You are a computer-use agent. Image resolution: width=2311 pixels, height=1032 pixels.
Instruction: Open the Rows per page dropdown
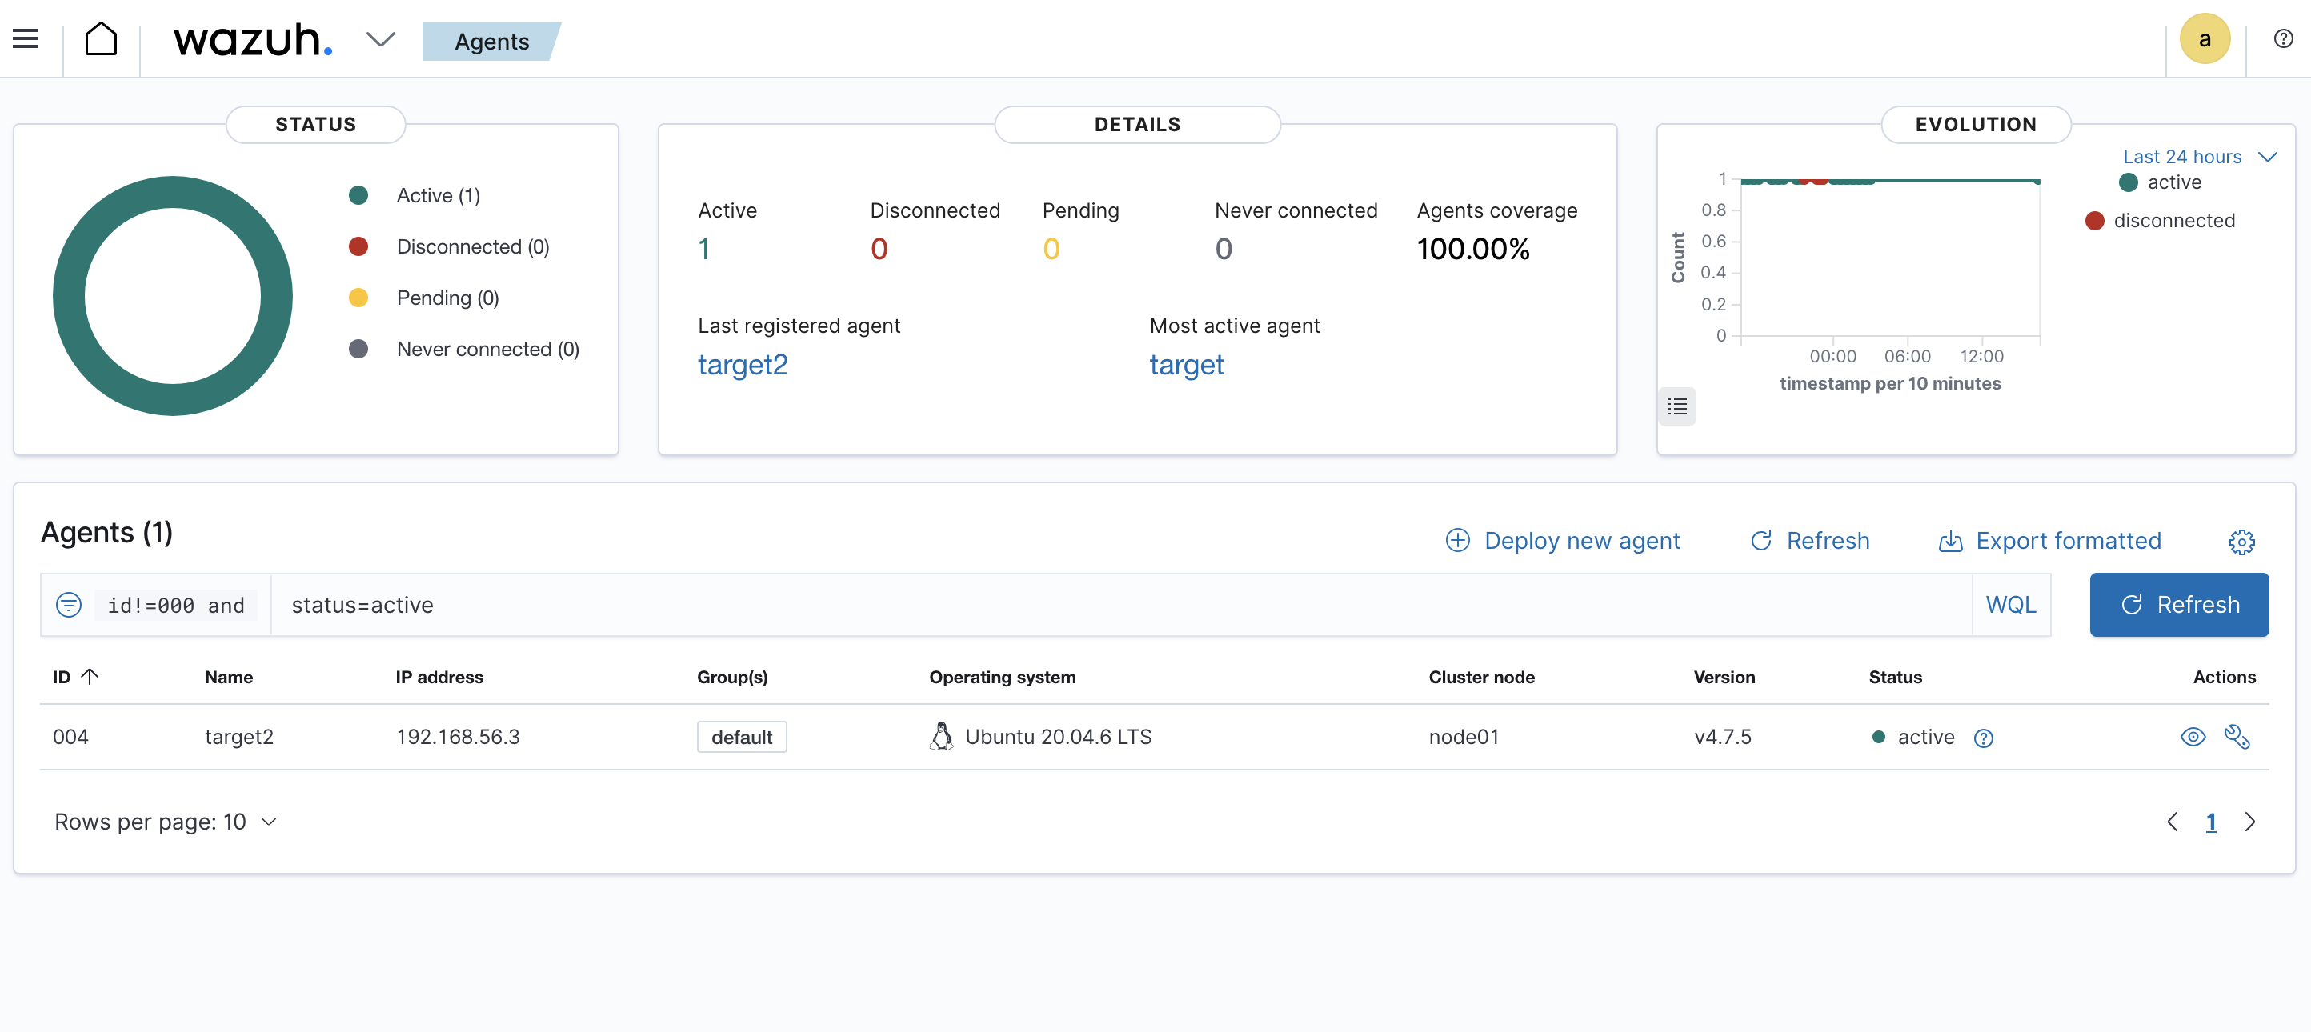(165, 822)
